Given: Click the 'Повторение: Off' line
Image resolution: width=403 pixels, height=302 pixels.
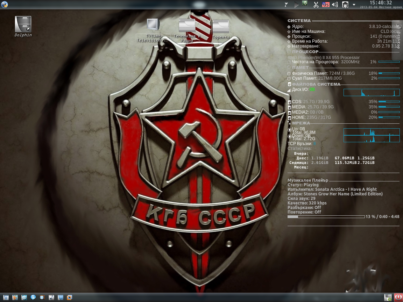Looking at the screenshot, I should tap(304, 212).
